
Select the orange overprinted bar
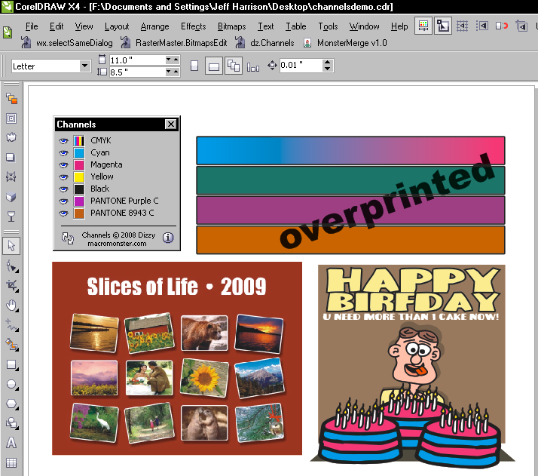click(350, 240)
